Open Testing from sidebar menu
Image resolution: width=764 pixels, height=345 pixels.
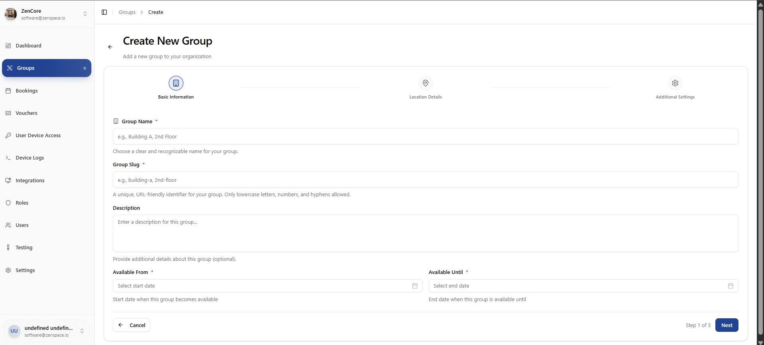[x=47, y=248]
